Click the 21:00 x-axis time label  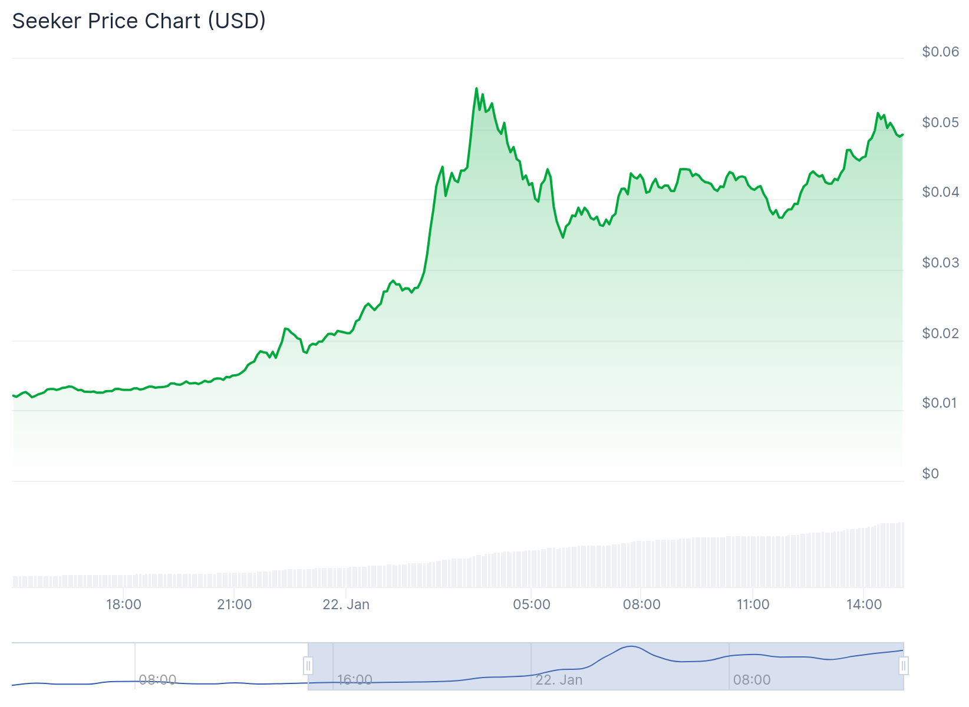click(x=235, y=604)
